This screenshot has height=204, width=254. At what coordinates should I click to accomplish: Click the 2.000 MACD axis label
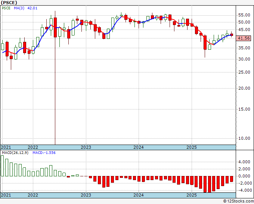tap(244, 169)
